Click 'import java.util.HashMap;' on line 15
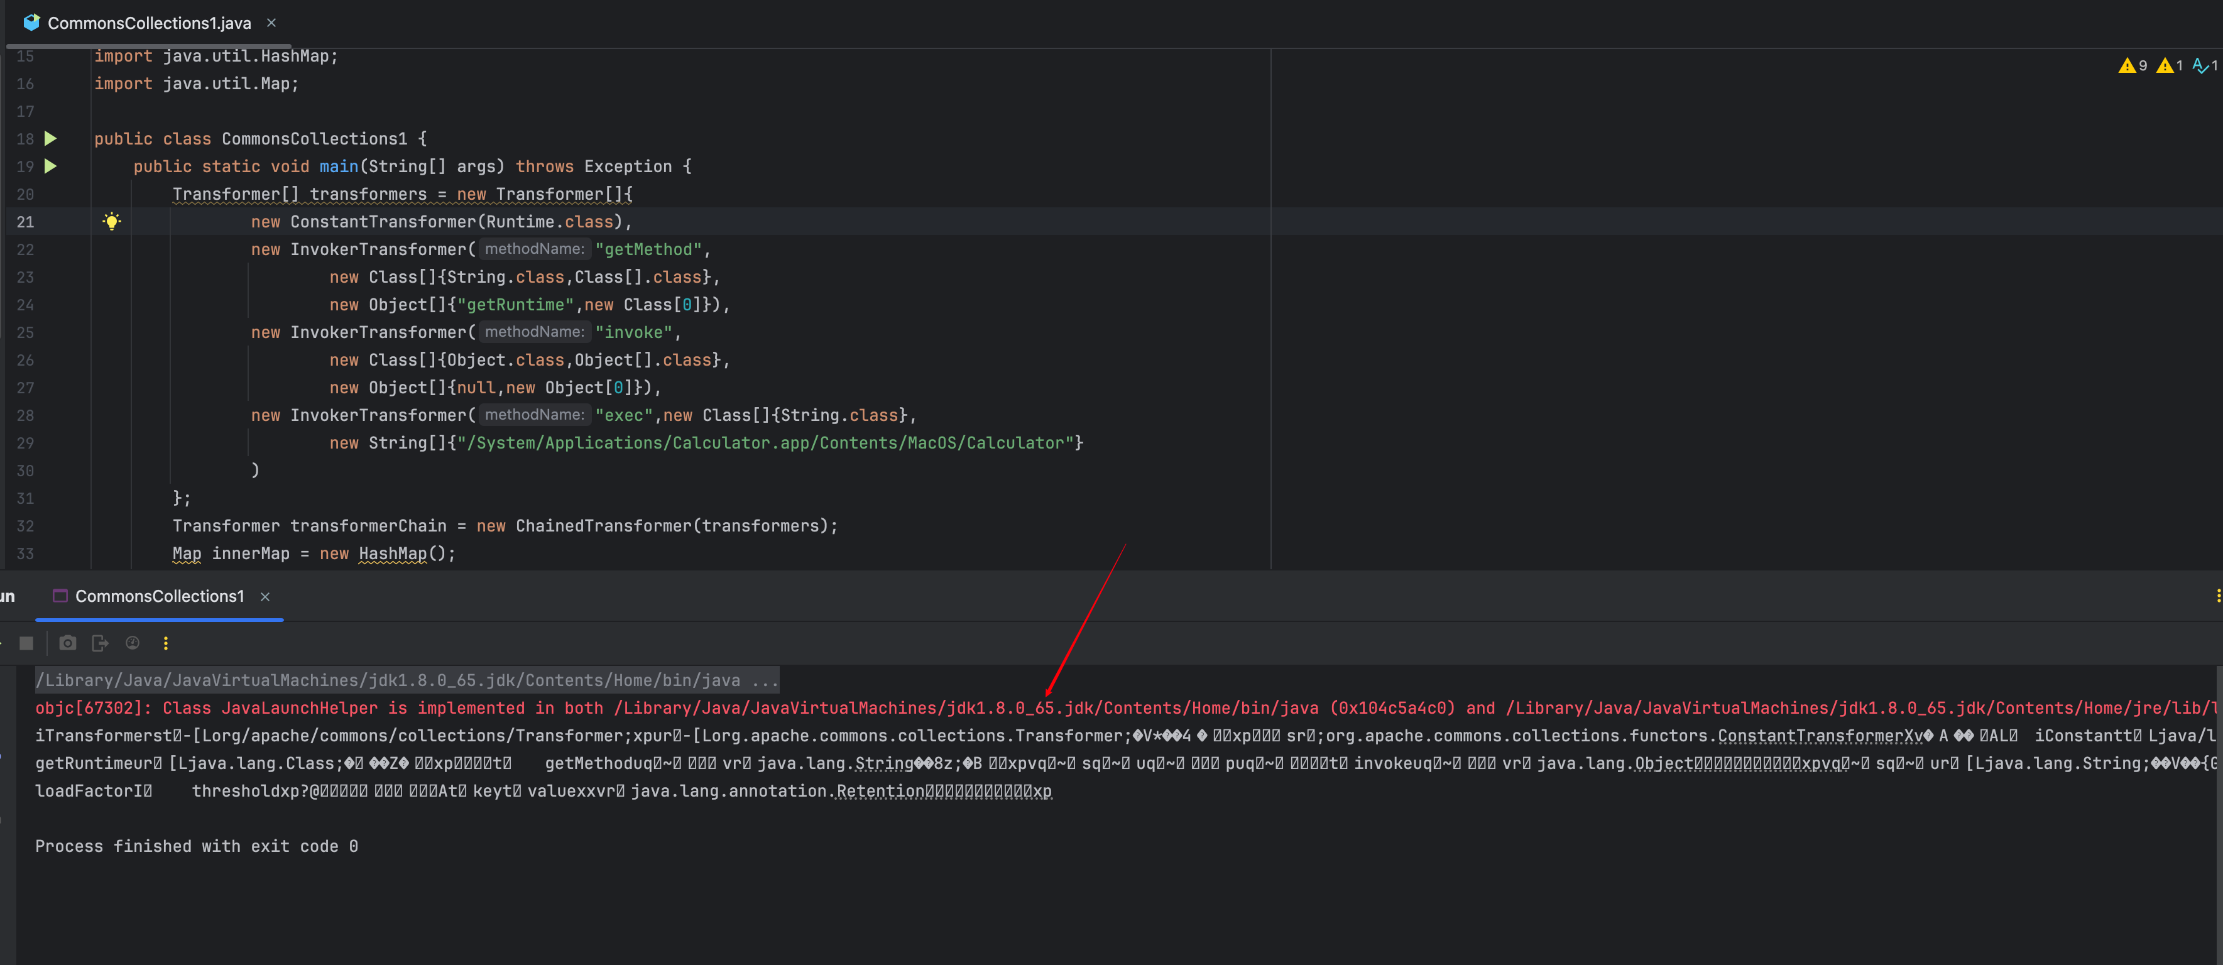 [x=216, y=56]
